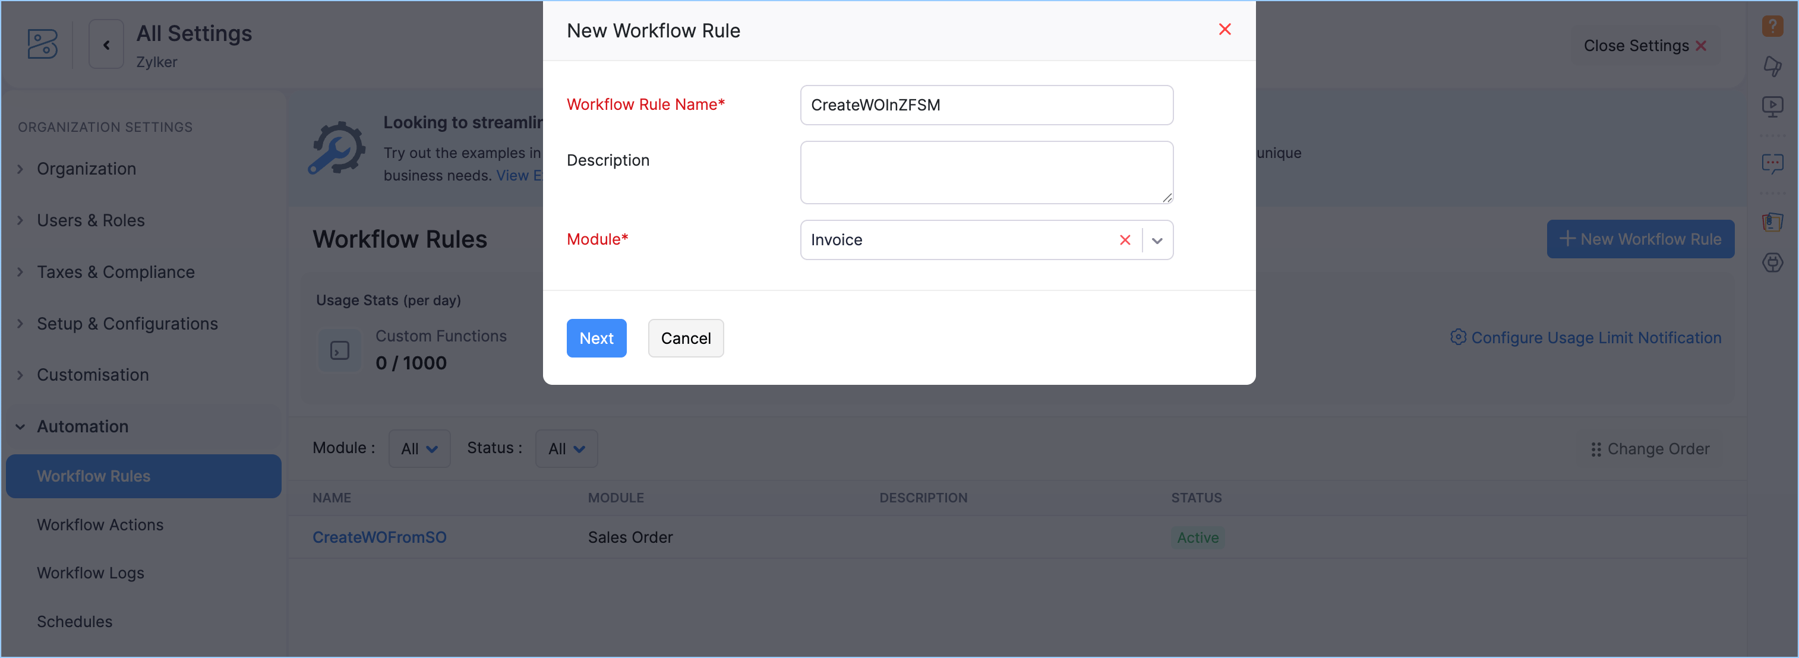Open the CreateWOFromSO rule link
Image resolution: width=1799 pixels, height=658 pixels.
point(379,537)
